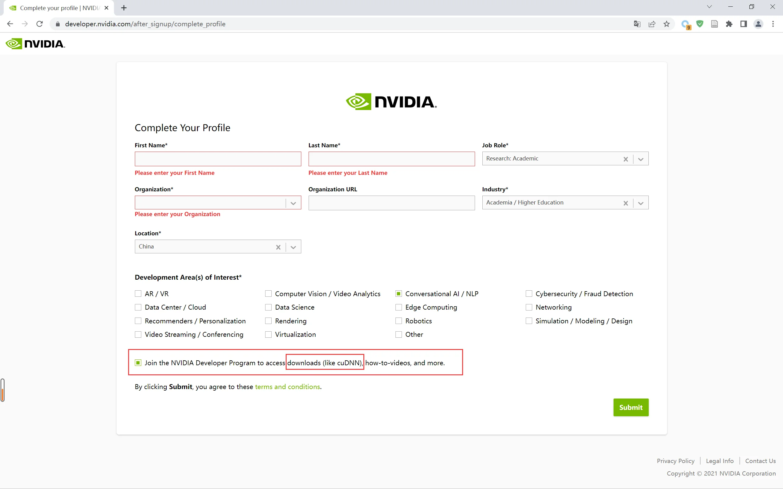The width and height of the screenshot is (783, 489).
Task: Click the browser reload page icon
Action: tap(39, 24)
